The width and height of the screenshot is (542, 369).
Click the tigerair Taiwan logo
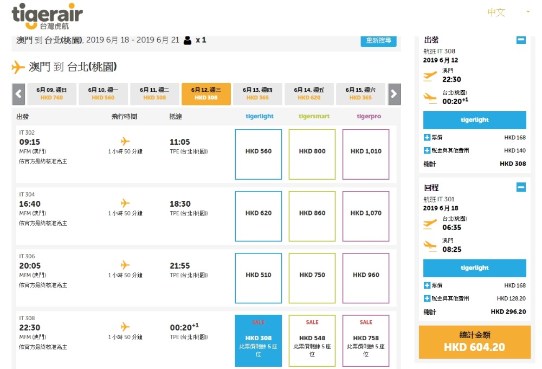click(47, 16)
